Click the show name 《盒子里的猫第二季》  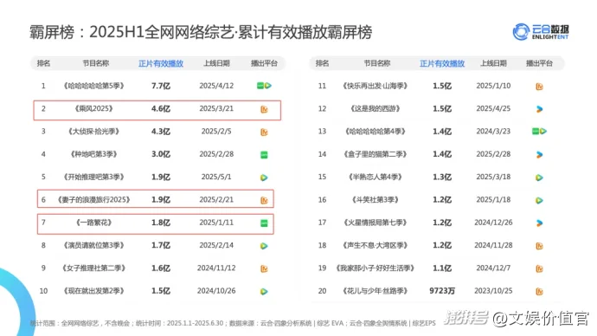pyautogui.click(x=375, y=154)
